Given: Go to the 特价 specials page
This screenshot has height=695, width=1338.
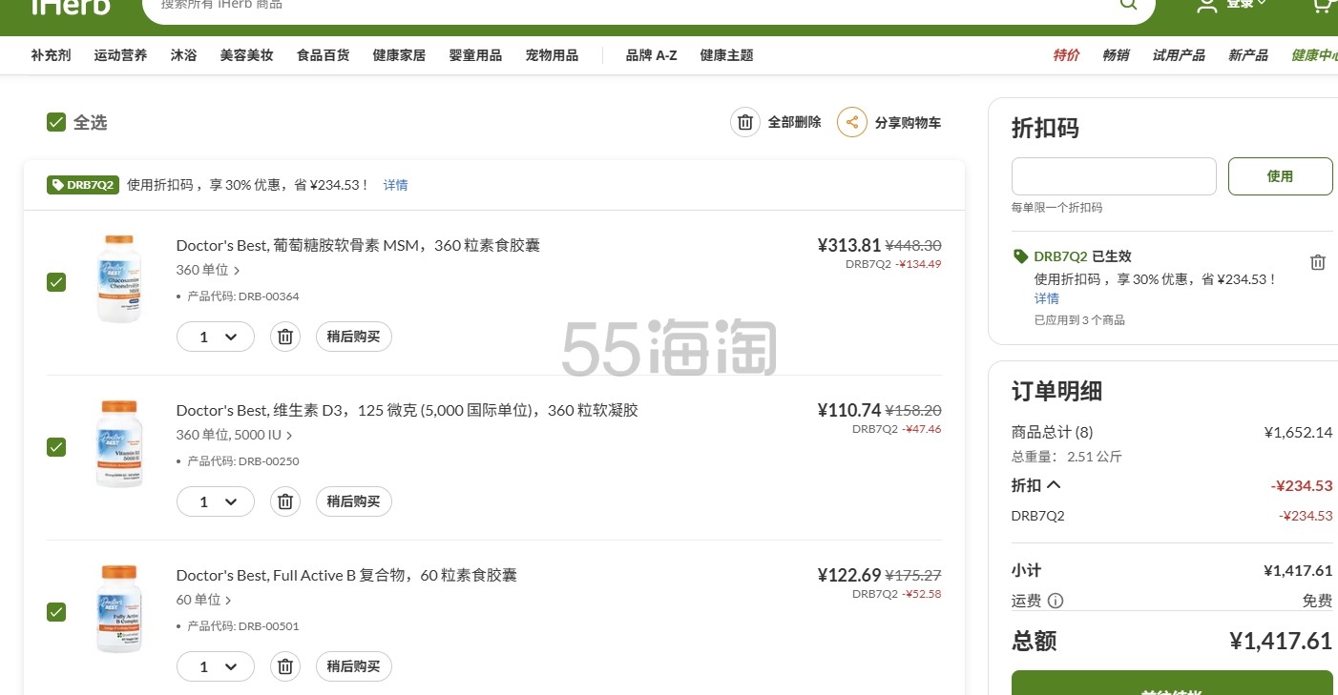Looking at the screenshot, I should tap(1066, 55).
